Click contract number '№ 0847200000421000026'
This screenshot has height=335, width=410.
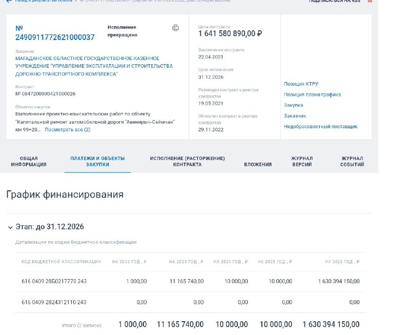click(x=45, y=93)
